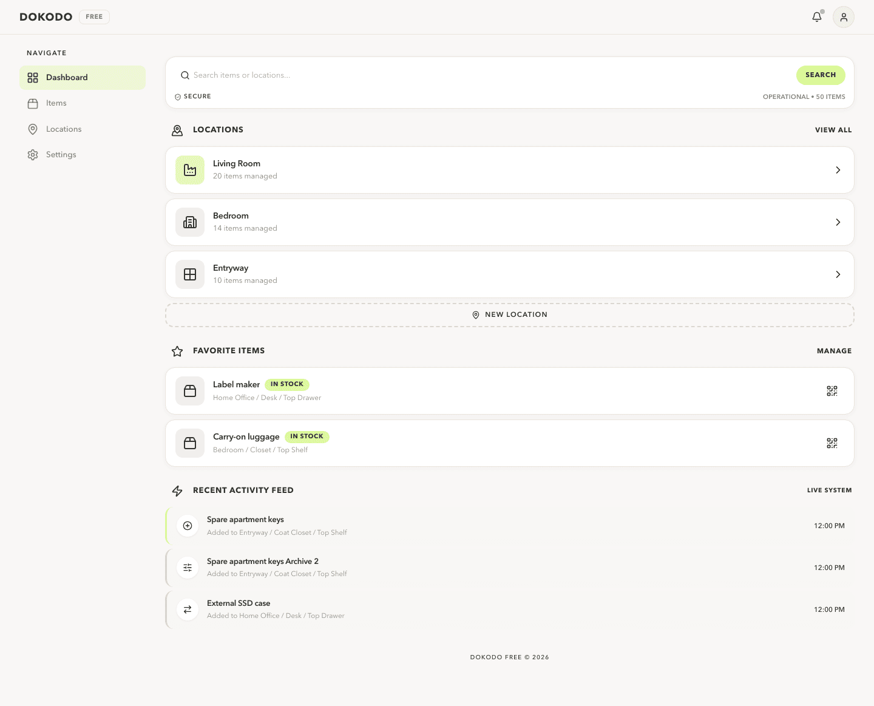Expand the Living Room chevron
The width and height of the screenshot is (874, 706).
tap(838, 170)
